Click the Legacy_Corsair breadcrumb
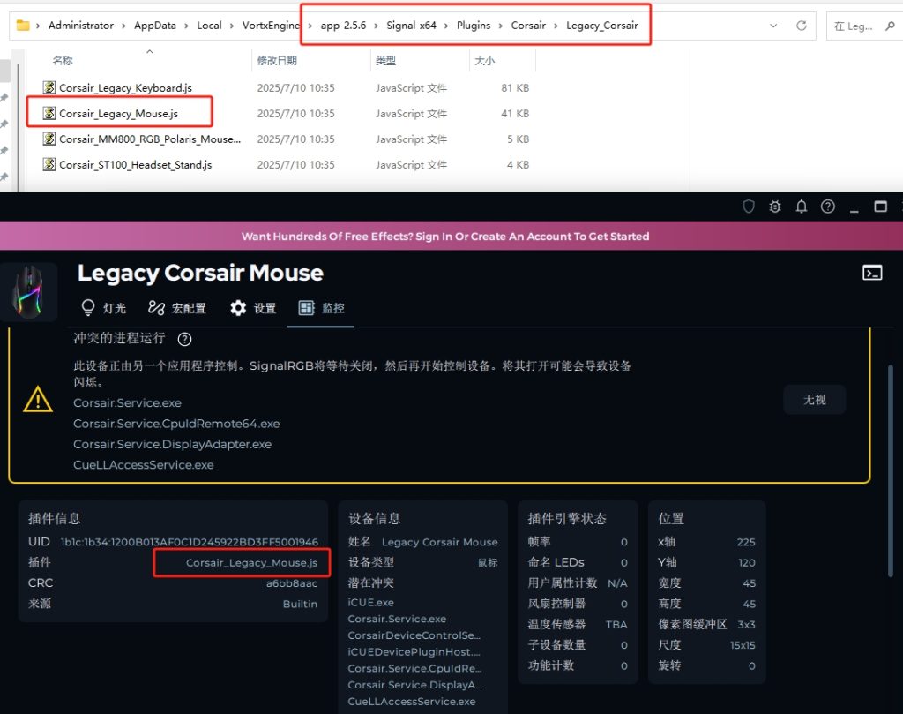Screen dimensions: 903x714 (x=601, y=26)
